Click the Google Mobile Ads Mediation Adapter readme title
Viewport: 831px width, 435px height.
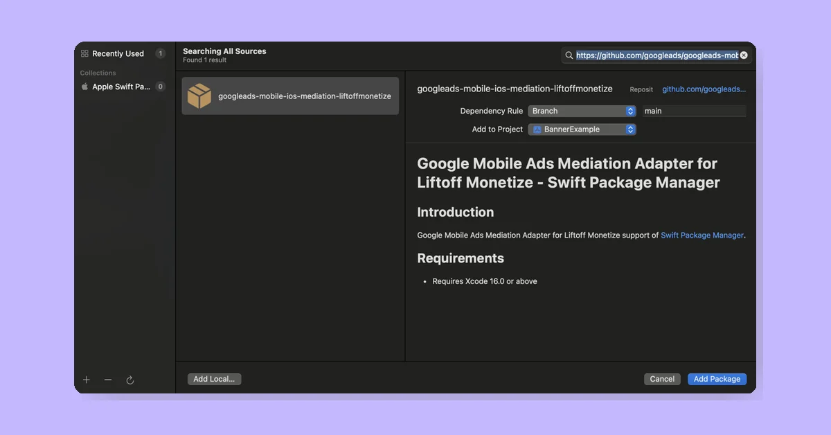tap(569, 173)
